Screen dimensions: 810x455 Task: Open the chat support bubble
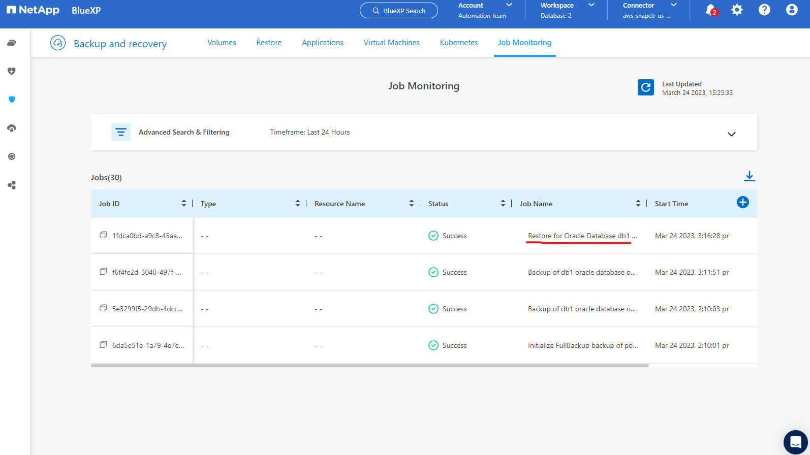pyautogui.click(x=795, y=442)
